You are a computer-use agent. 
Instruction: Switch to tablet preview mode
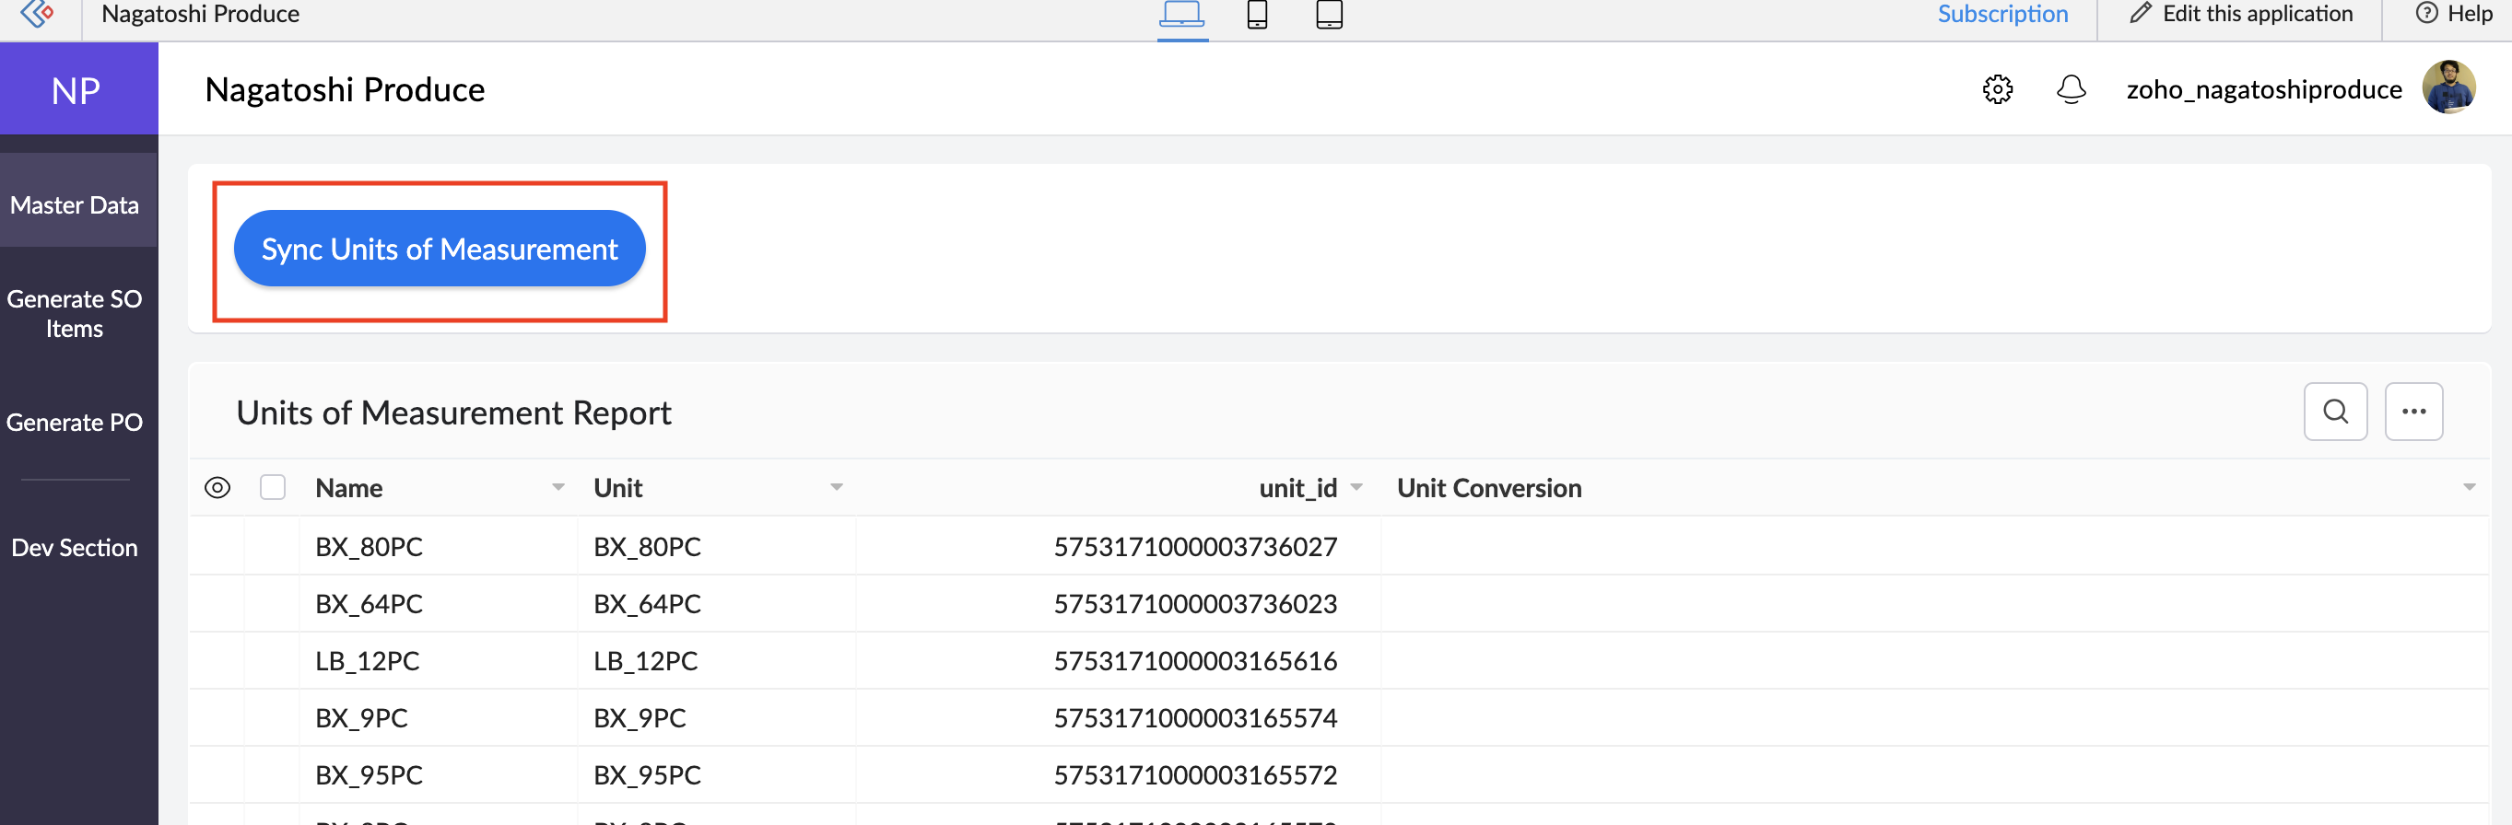[1329, 14]
